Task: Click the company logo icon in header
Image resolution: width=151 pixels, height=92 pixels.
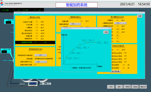Action: (x=2, y=4)
